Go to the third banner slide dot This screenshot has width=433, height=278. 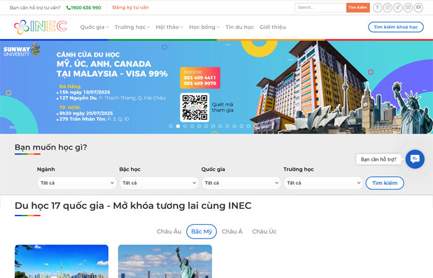click(185, 126)
